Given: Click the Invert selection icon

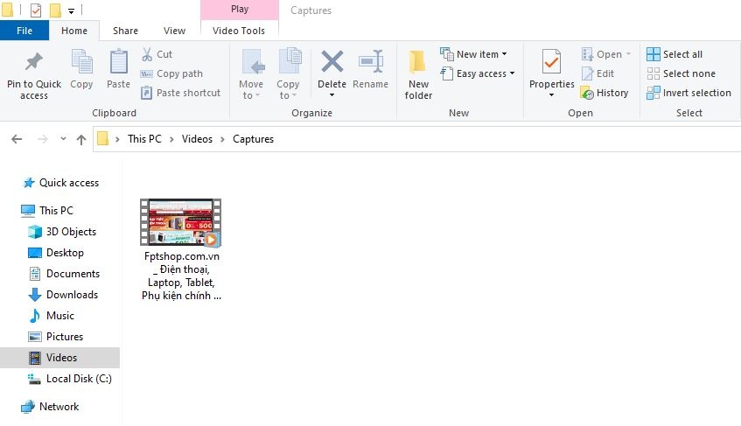Looking at the screenshot, I should coord(654,93).
